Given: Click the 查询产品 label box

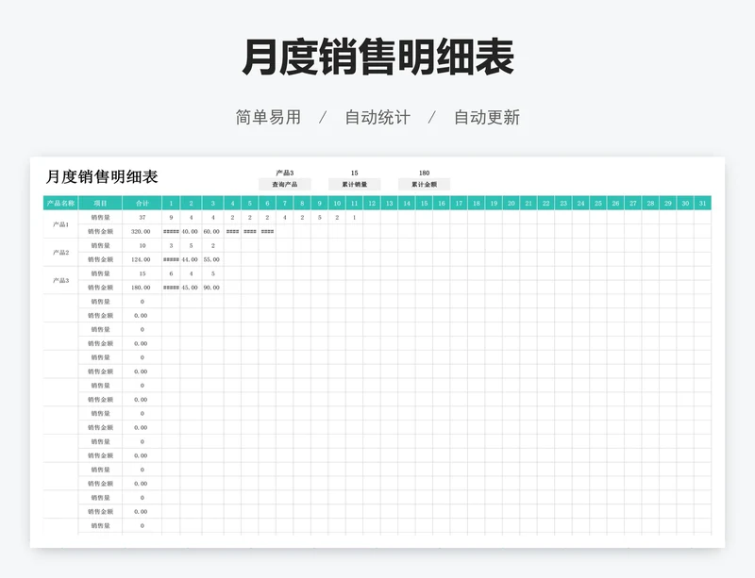Looking at the screenshot, I should click(285, 184).
